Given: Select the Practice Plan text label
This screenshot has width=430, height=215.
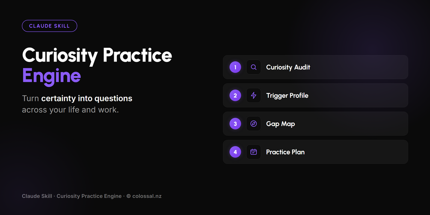Looking at the screenshot, I should coord(285,152).
